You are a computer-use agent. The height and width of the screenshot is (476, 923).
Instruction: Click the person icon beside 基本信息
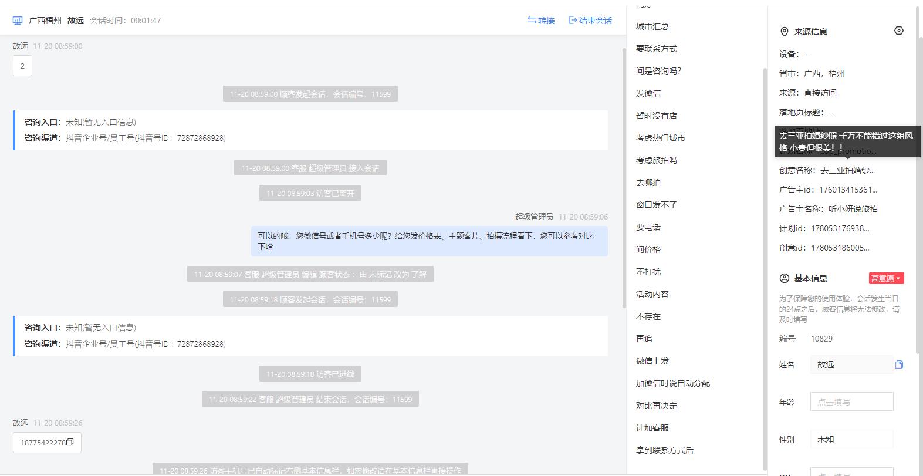[x=784, y=278]
